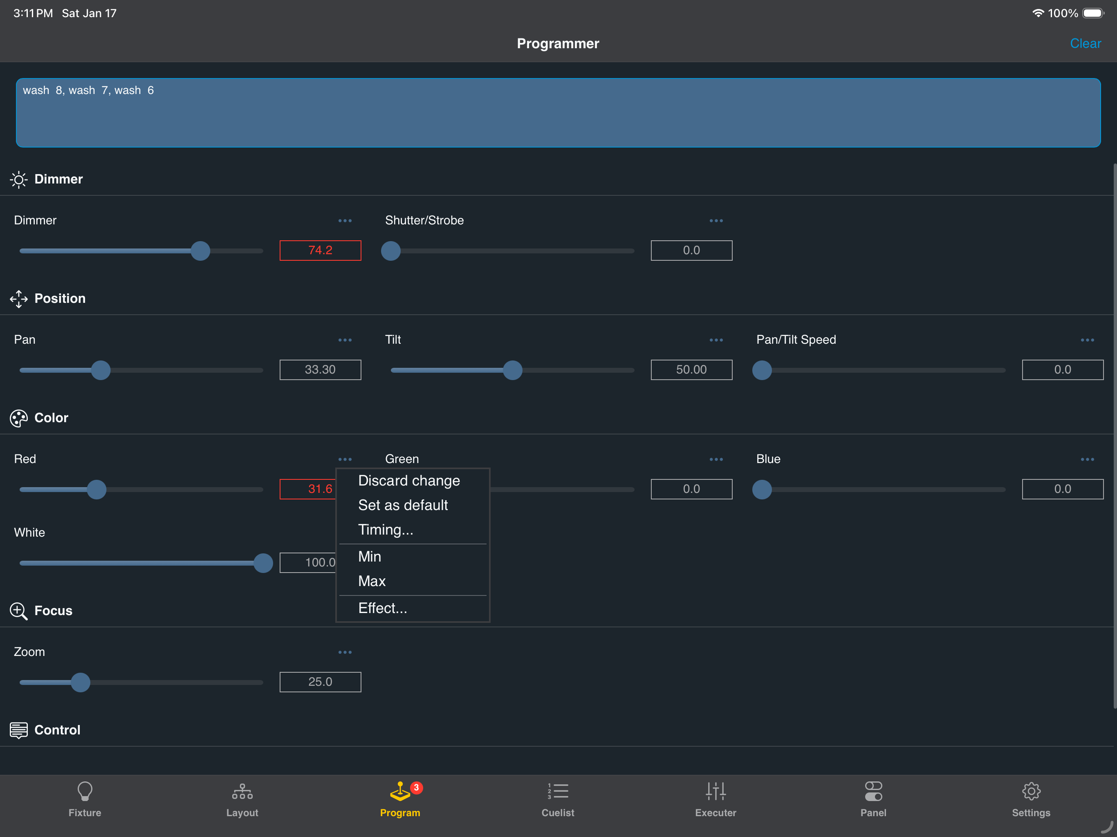Edit the Pan/Tilt Speed value field

pos(1063,369)
